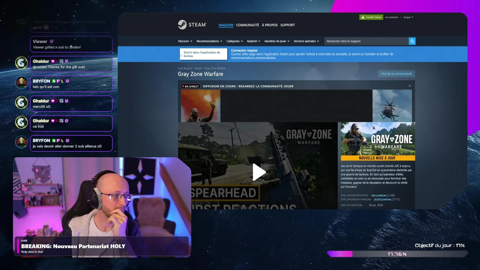Open the broadcast thumbnail with the helicopter
This screenshot has width=480, height=270.
click(x=392, y=106)
